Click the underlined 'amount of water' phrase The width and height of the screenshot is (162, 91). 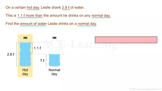(33, 24)
